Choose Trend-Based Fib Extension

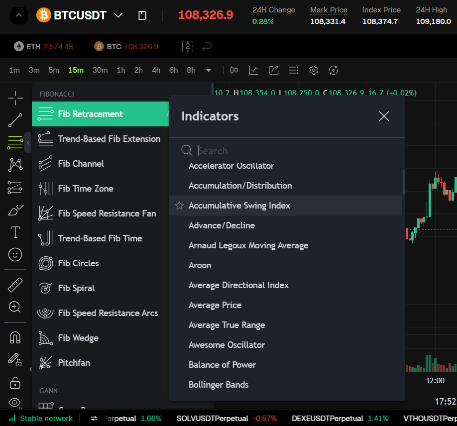point(100,139)
